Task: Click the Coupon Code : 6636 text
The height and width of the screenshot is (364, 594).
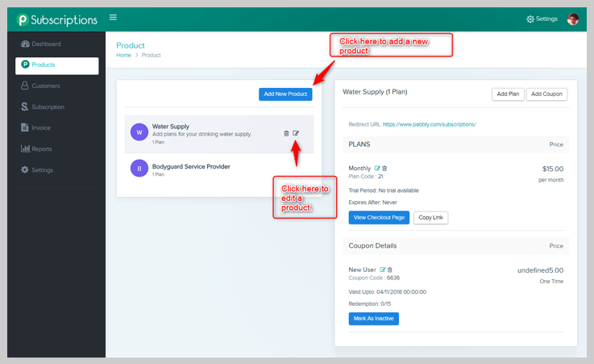Action: [x=374, y=278]
